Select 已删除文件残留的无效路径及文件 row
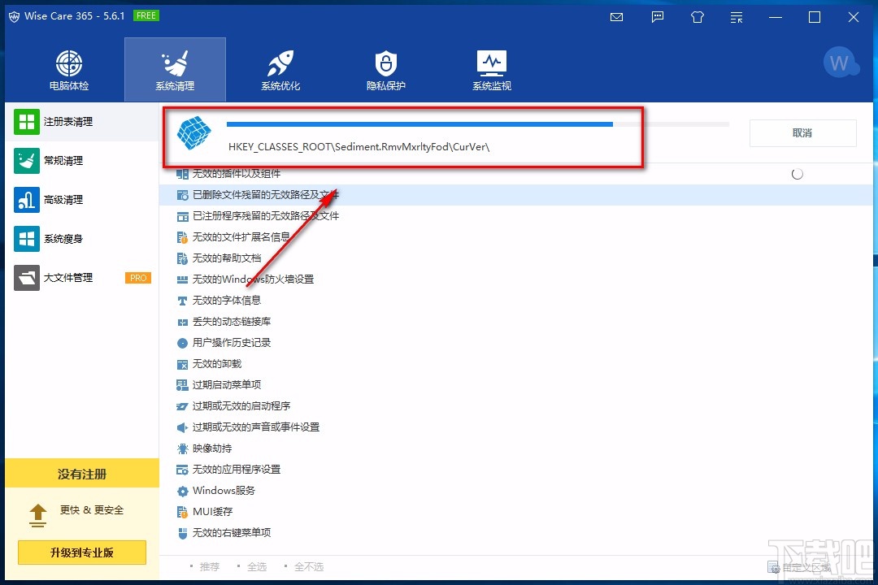878x585 pixels. point(516,195)
